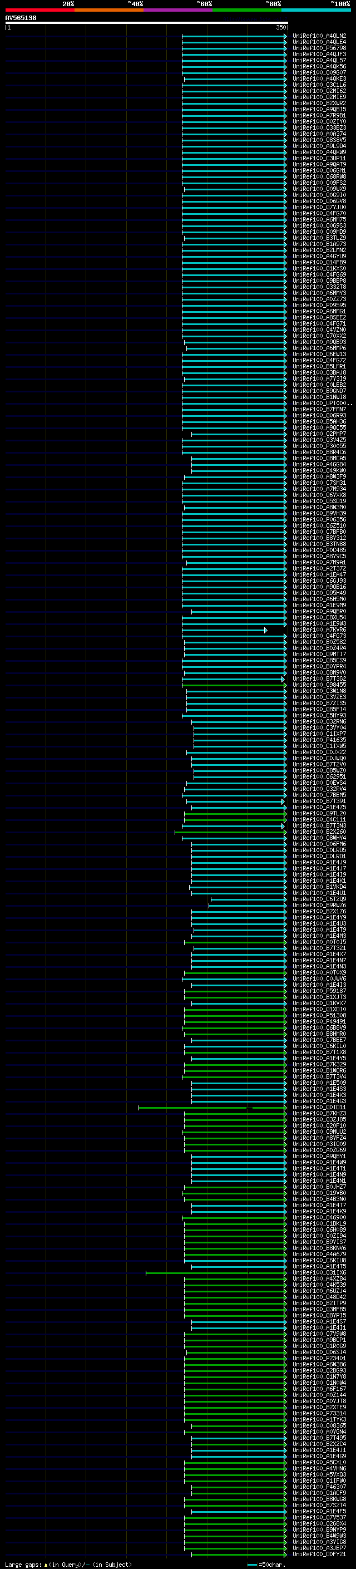Click the green alignment bar for O98455
The image size is (356, 1569).
[x=234, y=685]
